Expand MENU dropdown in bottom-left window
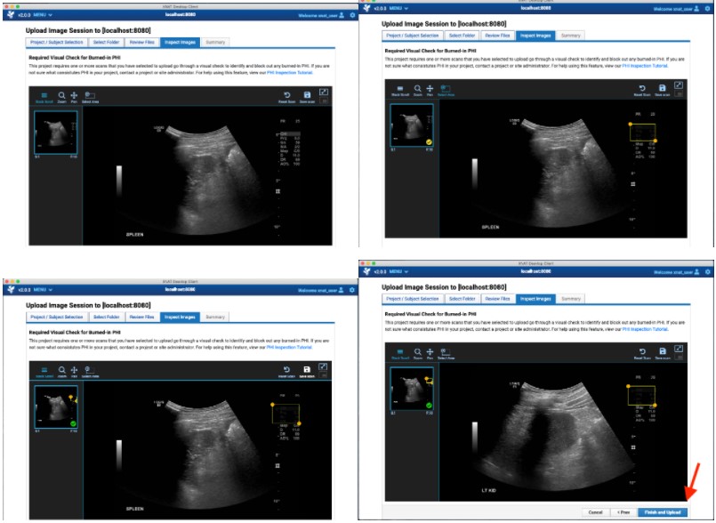The image size is (716, 523). coord(44,290)
